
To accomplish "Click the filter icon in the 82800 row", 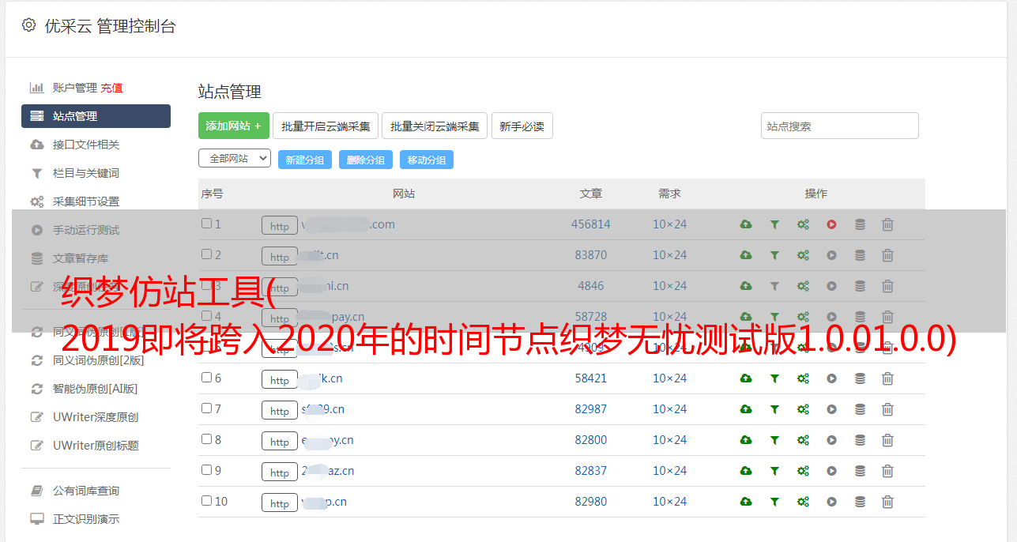I will (774, 440).
